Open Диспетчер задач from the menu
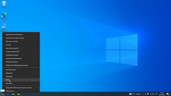 [21, 70]
